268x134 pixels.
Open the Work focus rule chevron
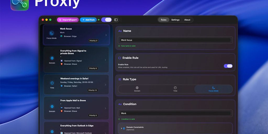click(106, 35)
